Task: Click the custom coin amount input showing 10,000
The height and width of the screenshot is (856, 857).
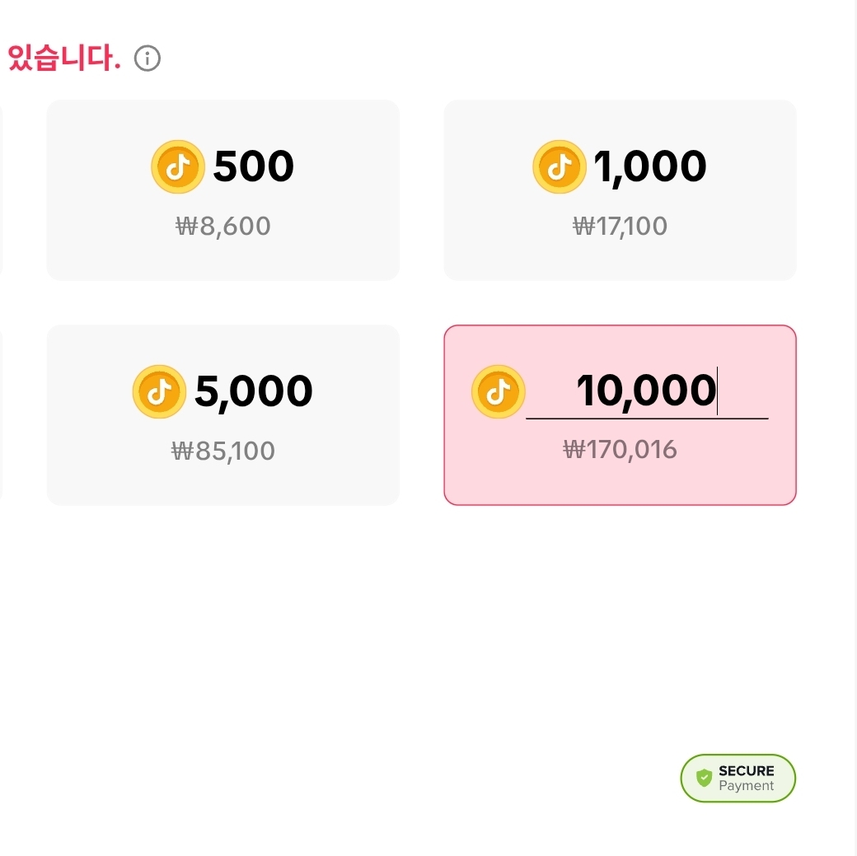Action: (x=647, y=391)
